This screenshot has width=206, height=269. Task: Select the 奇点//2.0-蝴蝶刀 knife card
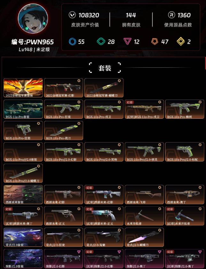[x=144, y=237]
